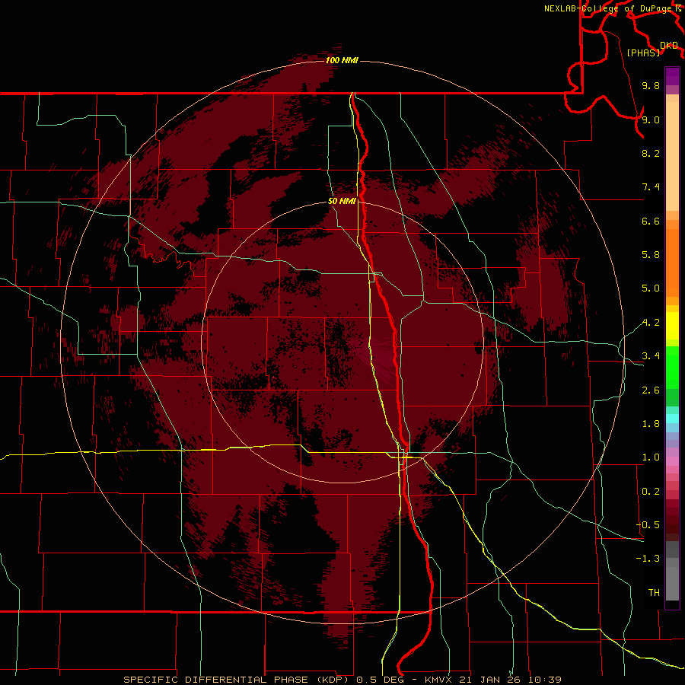This screenshot has height=685, width=685.
Task: Click the yellow segment of color bar
Action: click(x=672, y=326)
